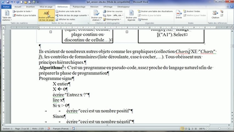Screen dimensions: 234x132
Task: Open Customize Quick Access Toolbar arrow
Action: [x=38, y=2]
